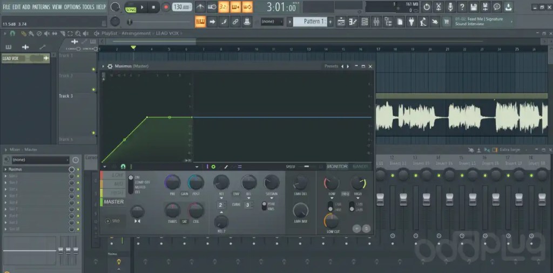The image size is (553, 273).
Task: Toggle HIGH crossover 12dB/24dB slope switch
Action: (x=352, y=207)
